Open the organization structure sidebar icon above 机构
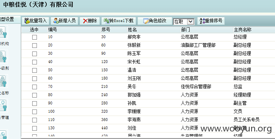 pyautogui.click(x=3, y=32)
